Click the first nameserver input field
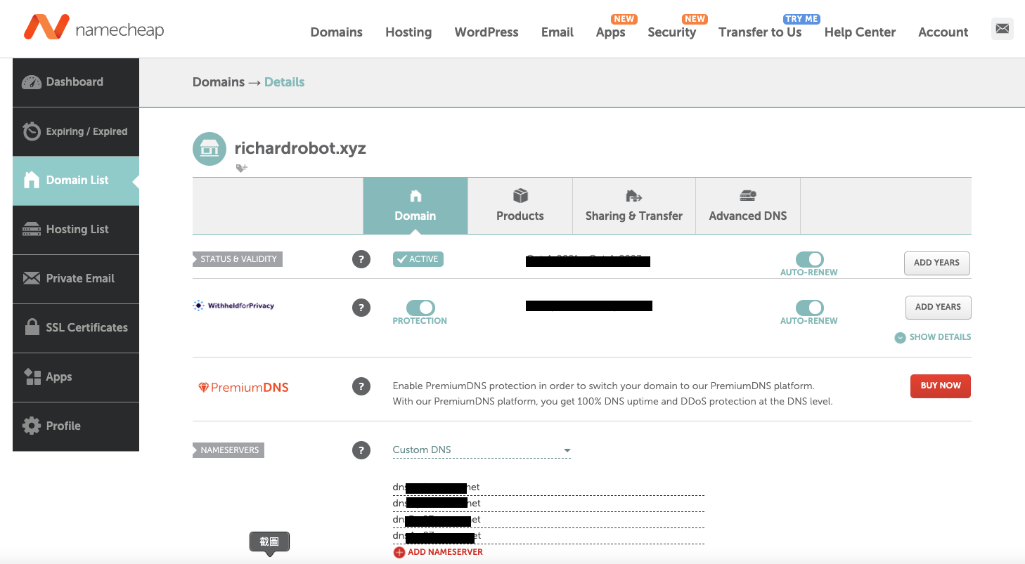The width and height of the screenshot is (1025, 564). click(x=548, y=487)
